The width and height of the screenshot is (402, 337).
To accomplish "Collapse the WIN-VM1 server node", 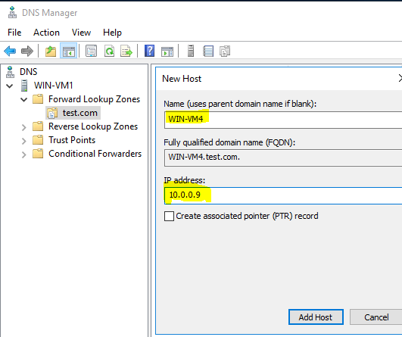I will point(10,86).
